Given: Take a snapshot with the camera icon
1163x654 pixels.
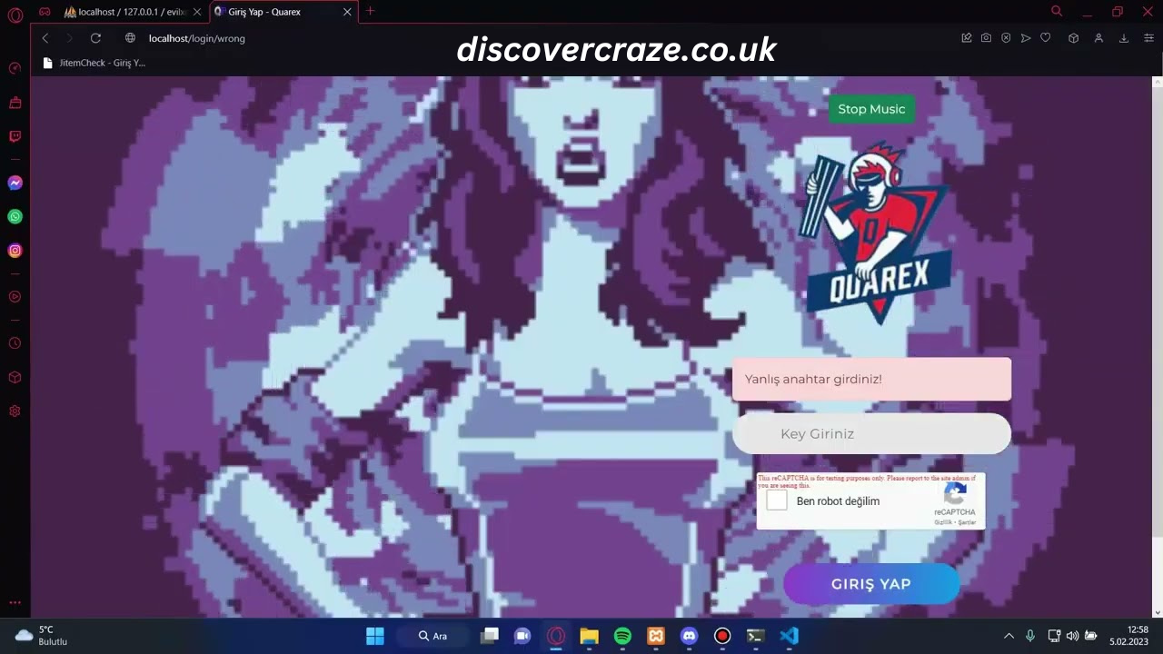Looking at the screenshot, I should [986, 38].
